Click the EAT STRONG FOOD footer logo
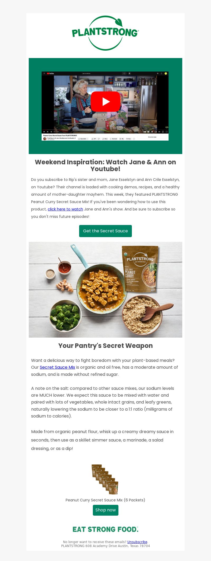This screenshot has width=211, height=561. [105, 529]
